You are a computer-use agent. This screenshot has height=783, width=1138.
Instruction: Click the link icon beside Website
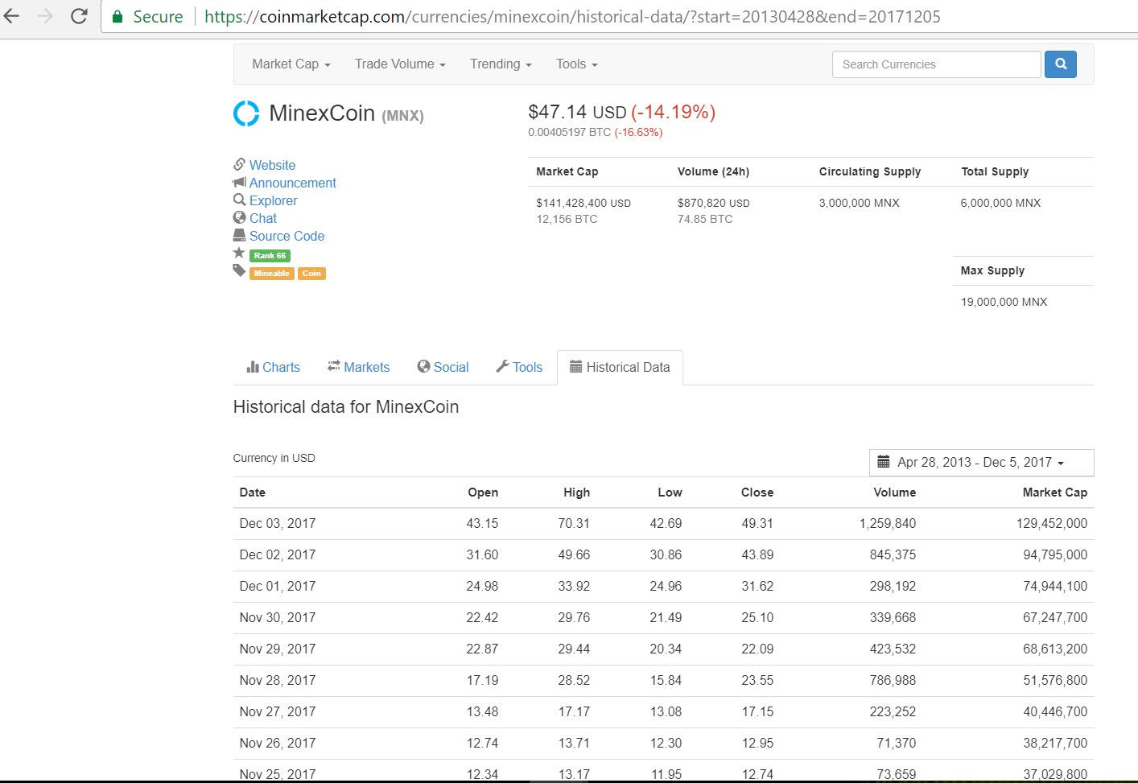[x=239, y=164]
